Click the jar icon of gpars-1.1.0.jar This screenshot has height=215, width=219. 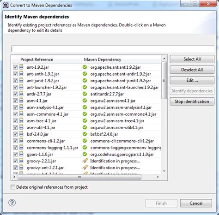[x=21, y=154]
